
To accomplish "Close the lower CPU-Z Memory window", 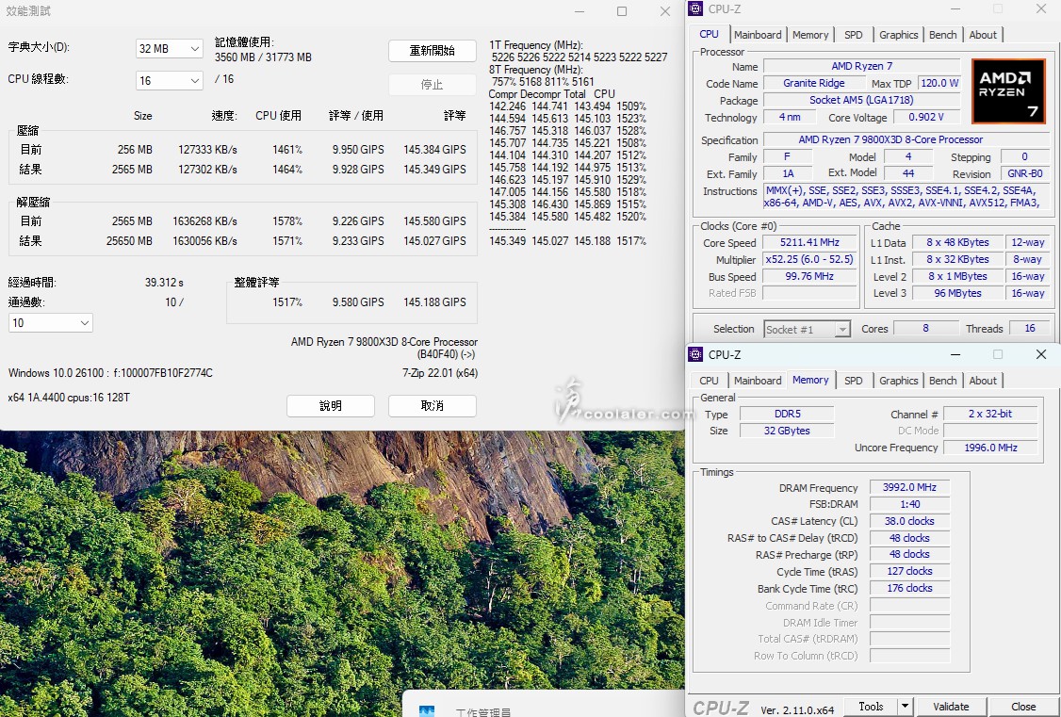I will [x=1040, y=354].
